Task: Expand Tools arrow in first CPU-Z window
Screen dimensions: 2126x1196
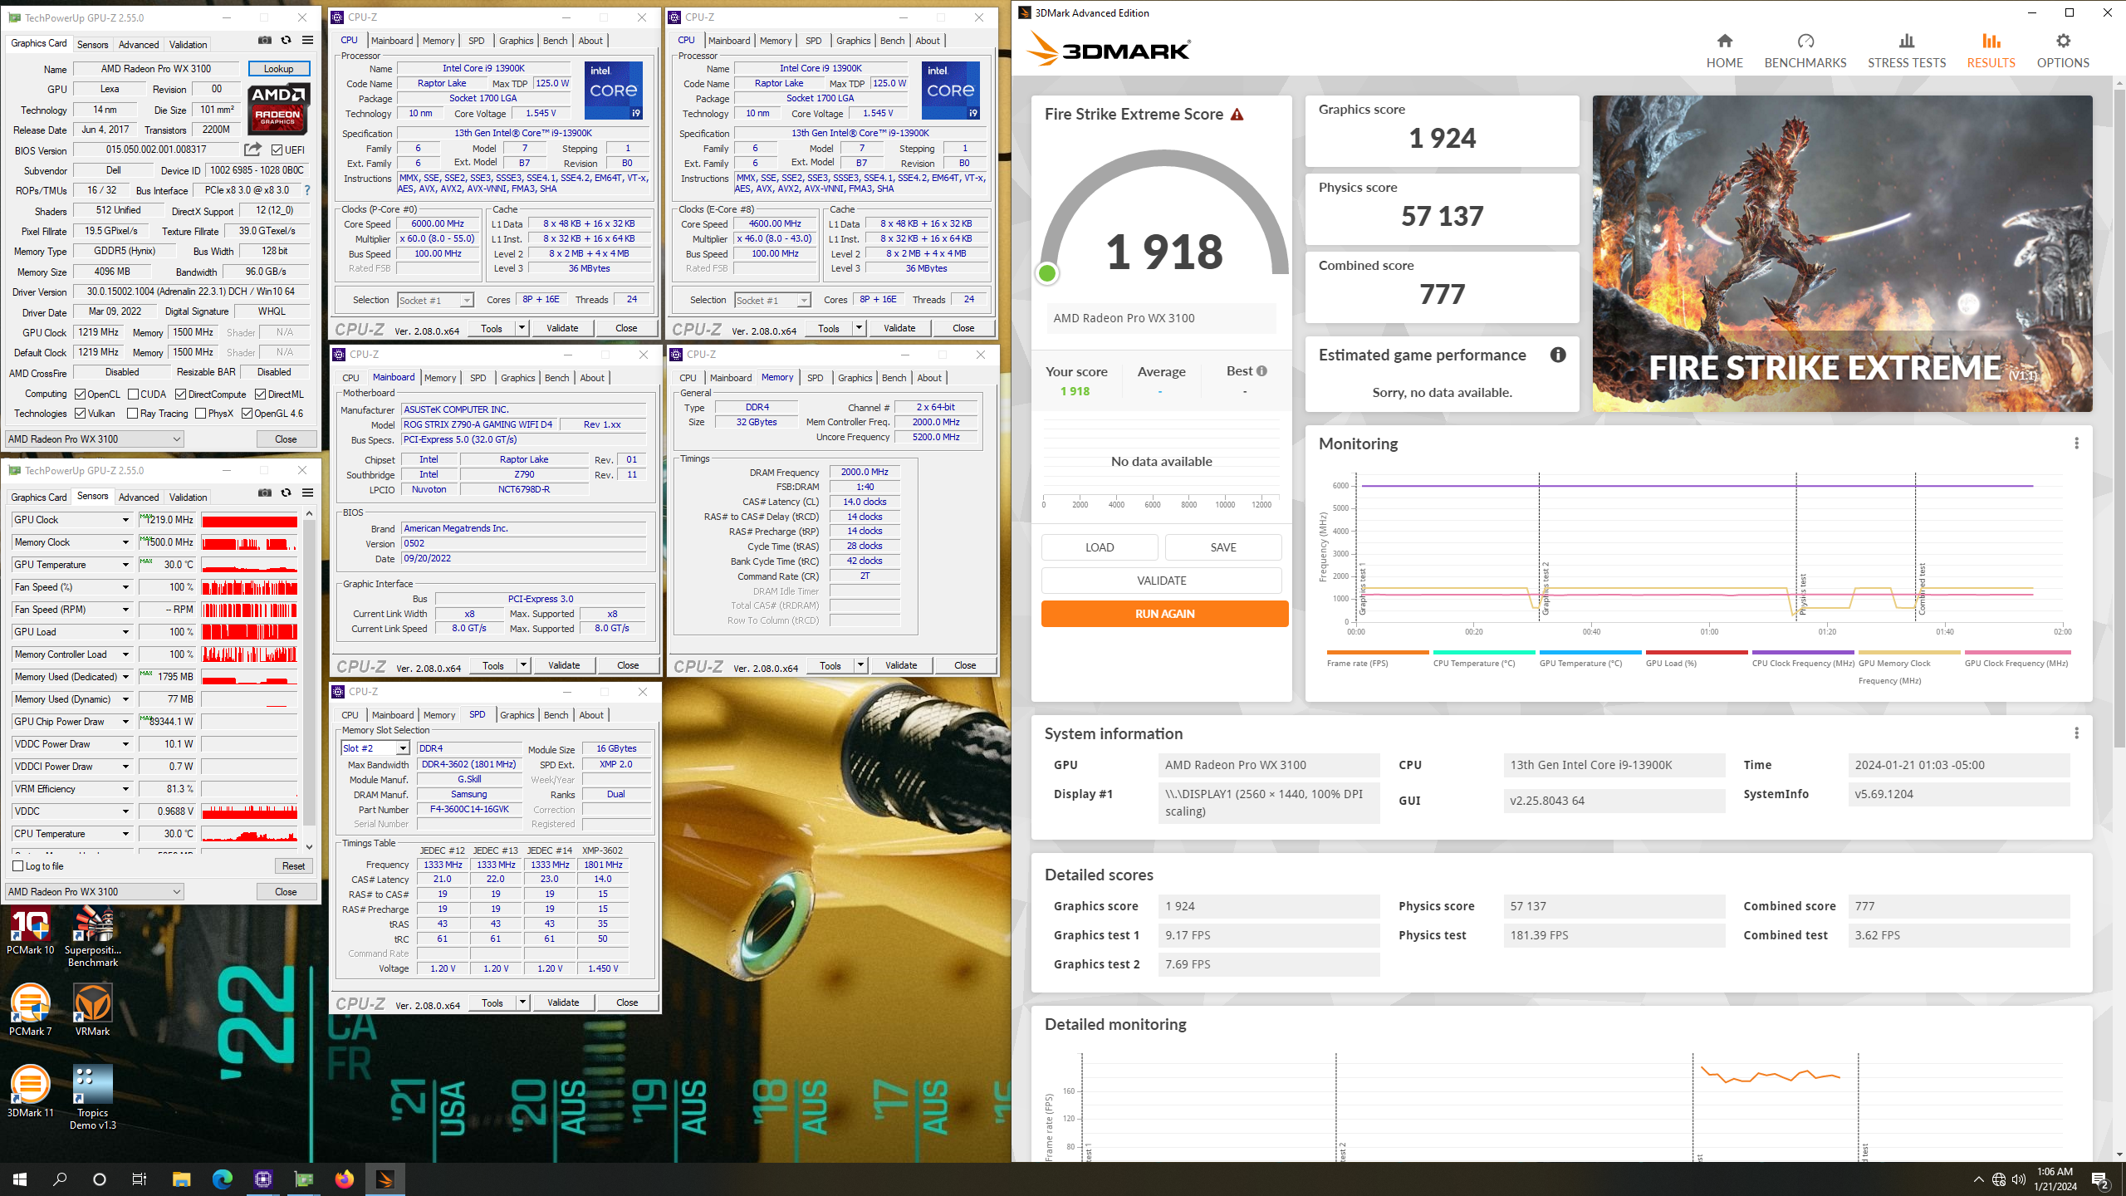Action: point(522,328)
